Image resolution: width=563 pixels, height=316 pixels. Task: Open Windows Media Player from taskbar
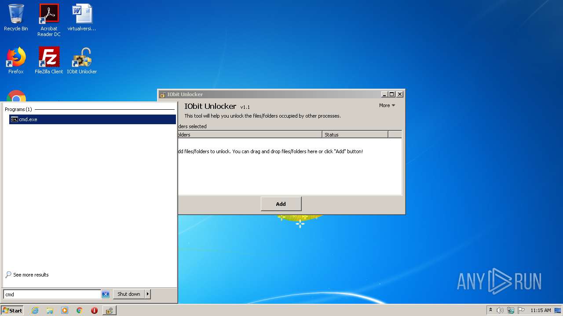click(65, 310)
